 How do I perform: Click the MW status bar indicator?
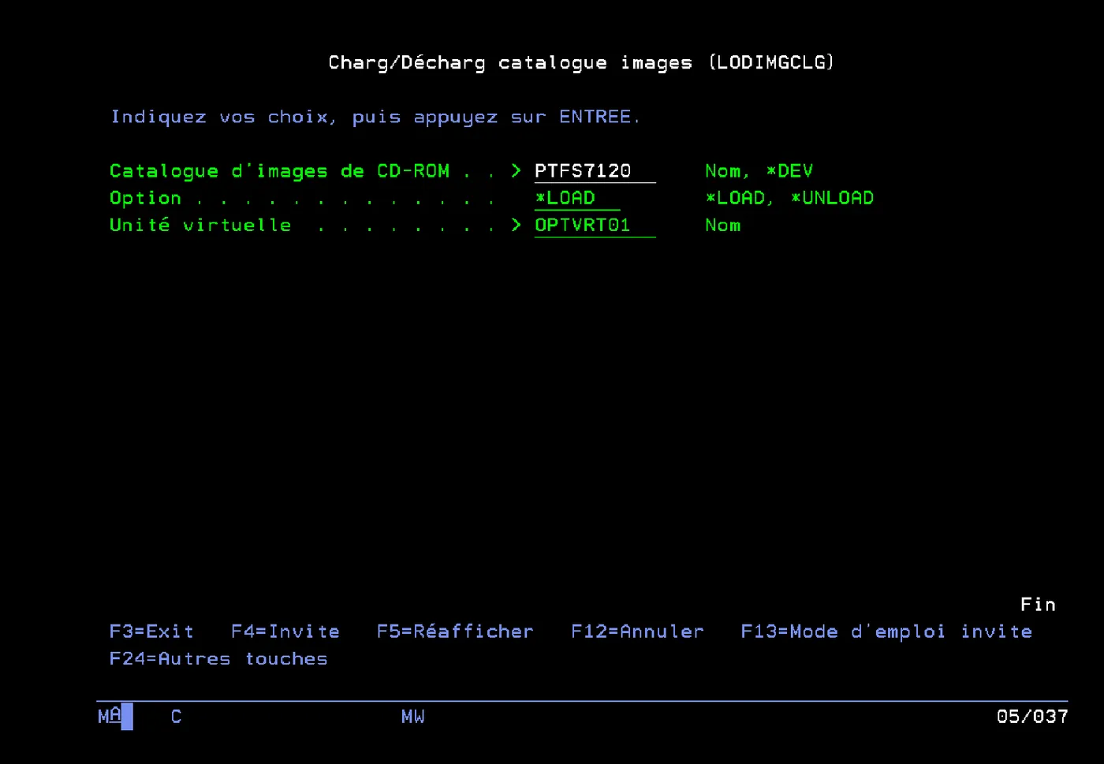pos(412,717)
